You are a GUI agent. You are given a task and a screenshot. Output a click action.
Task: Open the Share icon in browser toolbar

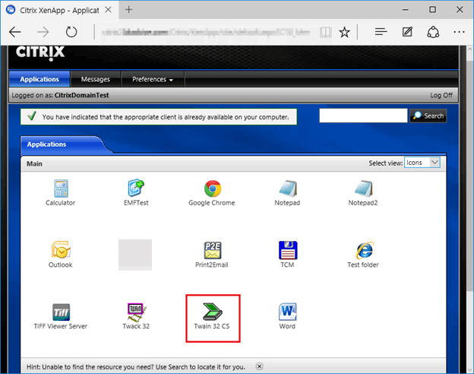[x=433, y=32]
